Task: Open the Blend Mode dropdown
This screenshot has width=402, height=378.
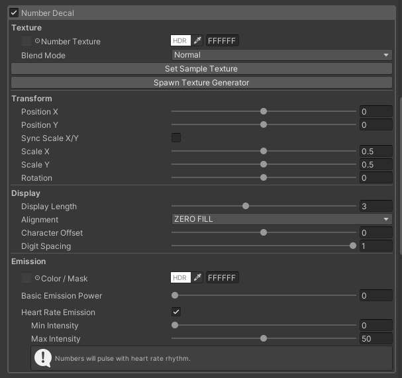Action: tap(281, 55)
